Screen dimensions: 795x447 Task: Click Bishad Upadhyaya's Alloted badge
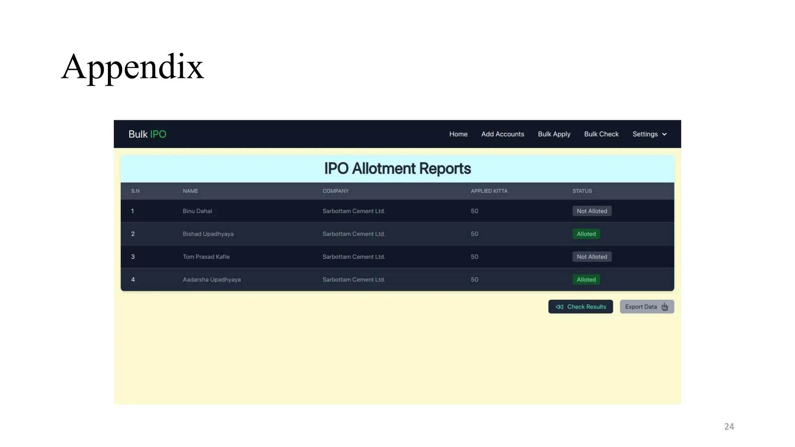pos(586,234)
